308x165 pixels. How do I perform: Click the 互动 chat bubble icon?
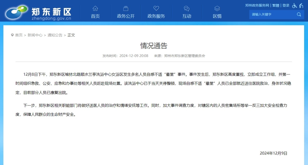[x=187, y=8]
